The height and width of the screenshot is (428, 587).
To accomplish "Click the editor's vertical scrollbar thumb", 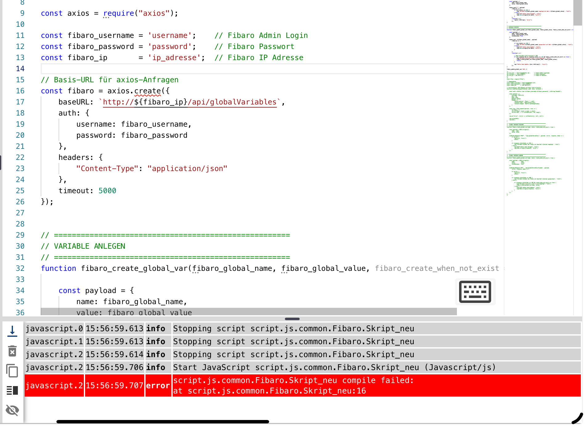I will [578, 13].
